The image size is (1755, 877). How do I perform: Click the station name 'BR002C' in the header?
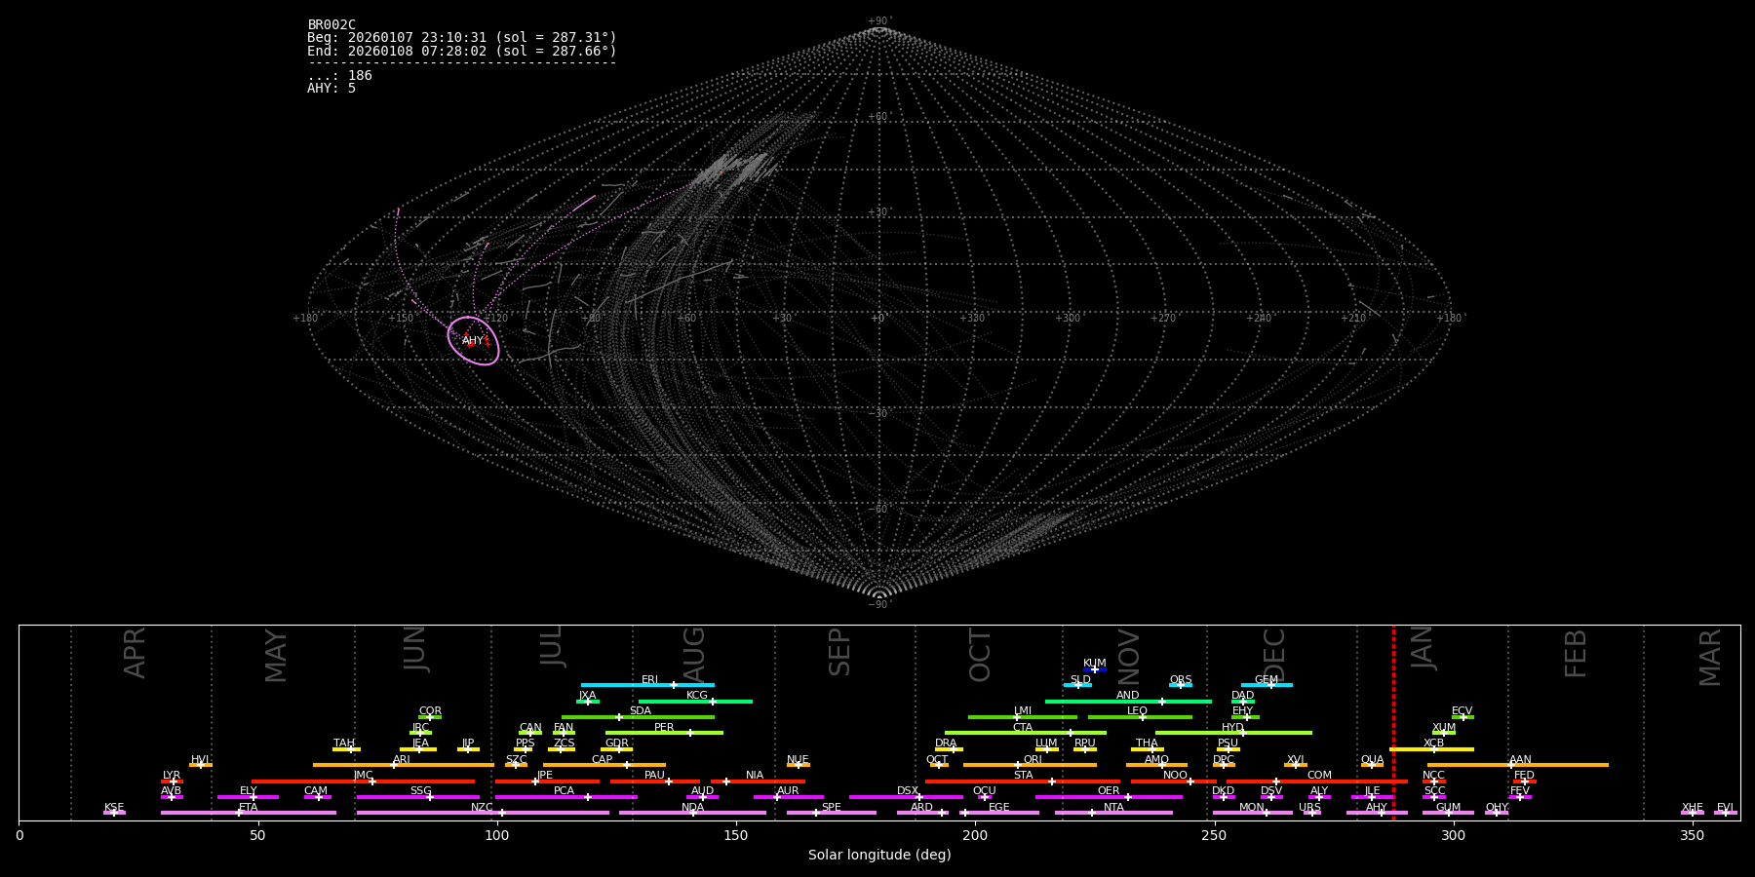pyautogui.click(x=331, y=25)
